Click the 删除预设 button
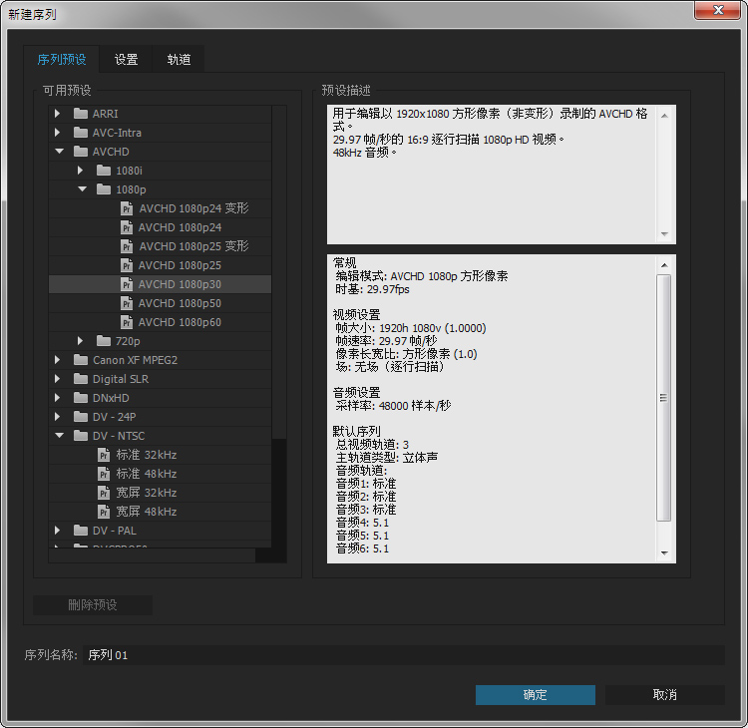This screenshot has height=728, width=748. 93,605
